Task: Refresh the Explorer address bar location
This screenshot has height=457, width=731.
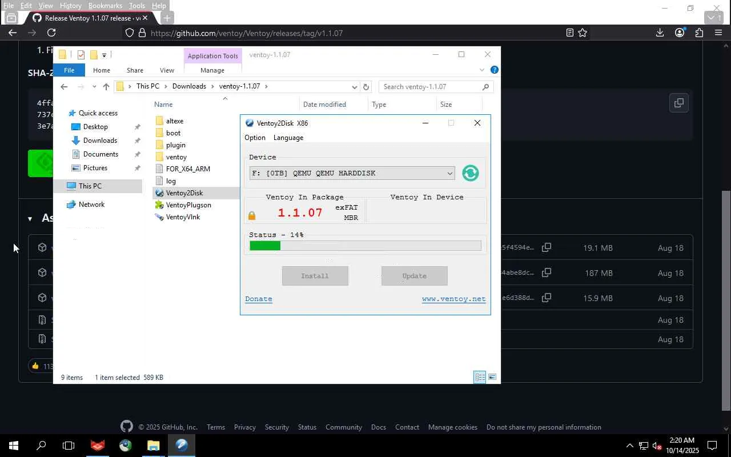Action: click(366, 87)
